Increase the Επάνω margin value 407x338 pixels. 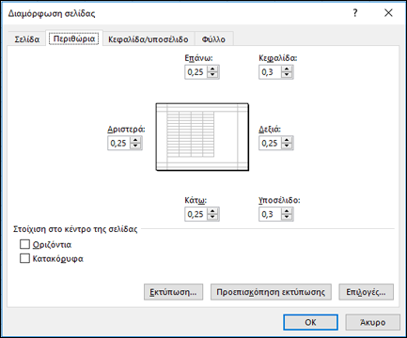point(212,69)
